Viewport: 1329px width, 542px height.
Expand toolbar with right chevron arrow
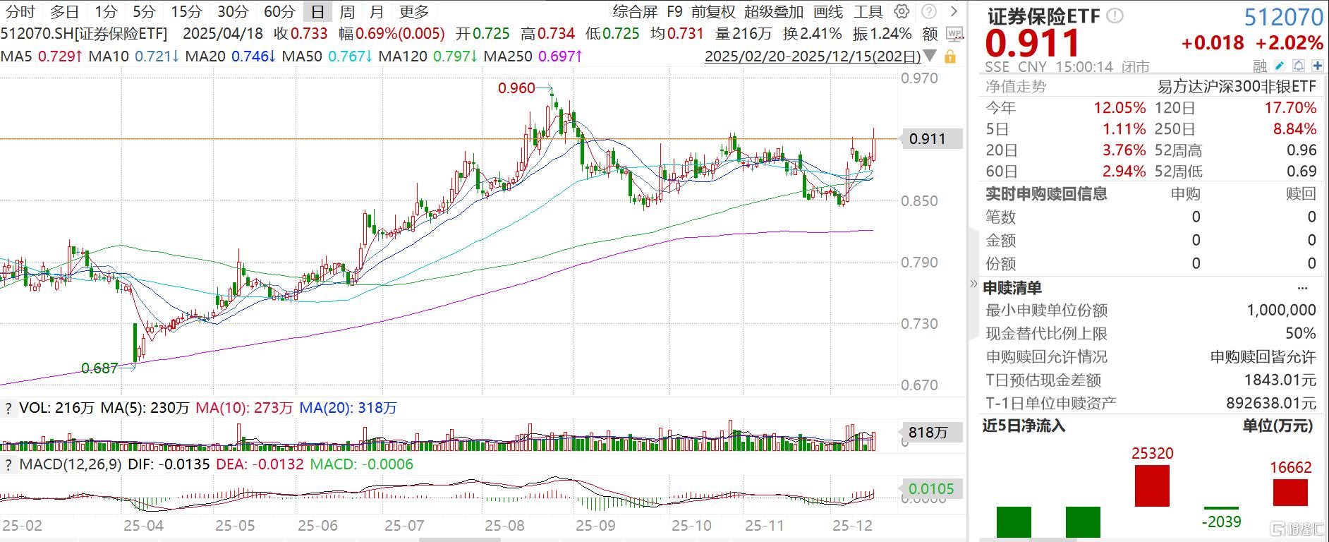coord(954,11)
